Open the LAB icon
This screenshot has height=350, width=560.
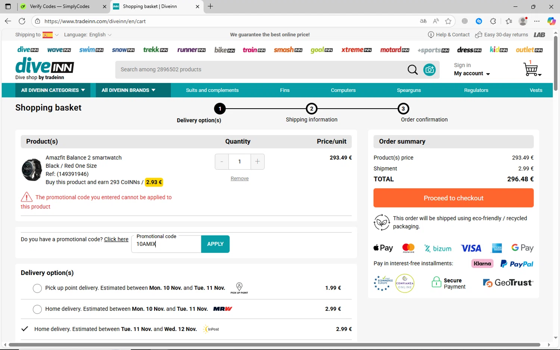click(539, 35)
